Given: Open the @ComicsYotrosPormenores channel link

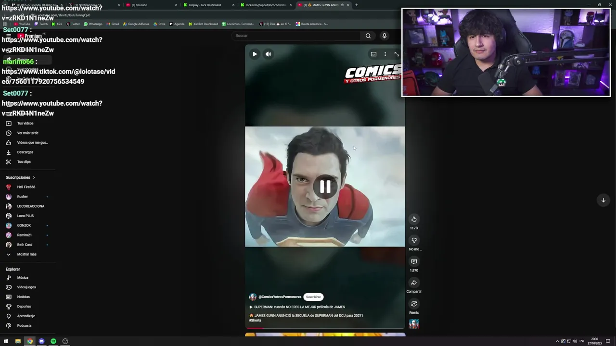Looking at the screenshot, I should tap(280, 297).
